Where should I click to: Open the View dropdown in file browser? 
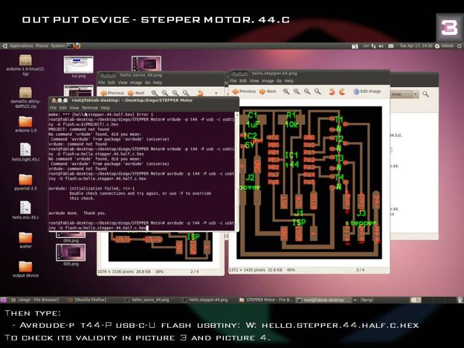point(405,95)
